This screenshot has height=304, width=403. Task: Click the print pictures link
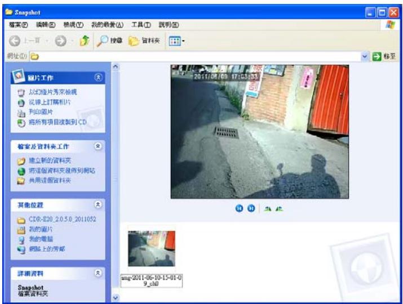41,112
